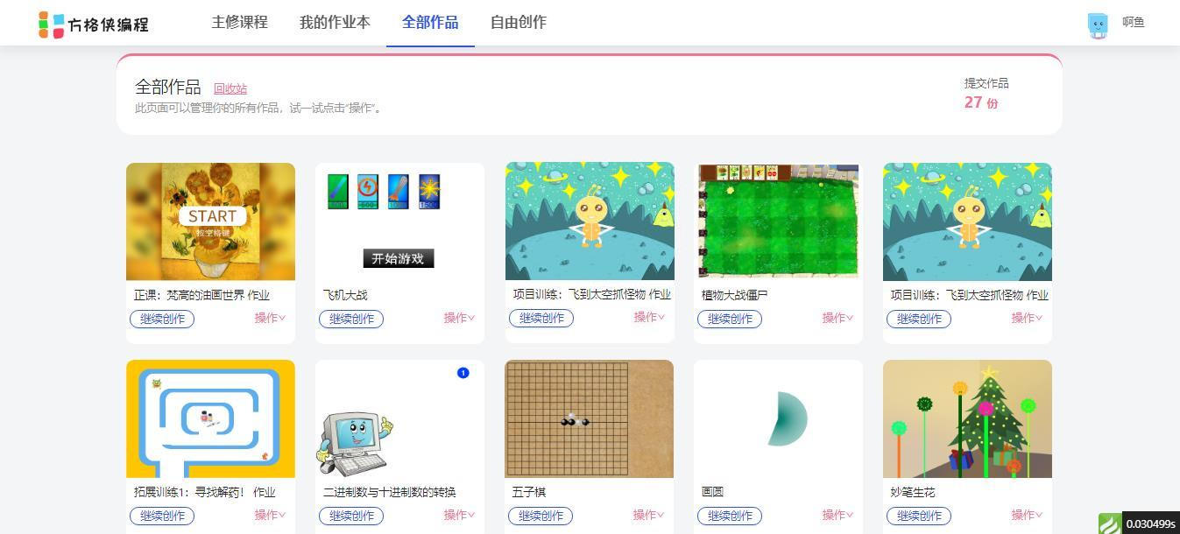
Task: Open the 植物大战僵尸 project thumbnail
Action: tap(778, 221)
